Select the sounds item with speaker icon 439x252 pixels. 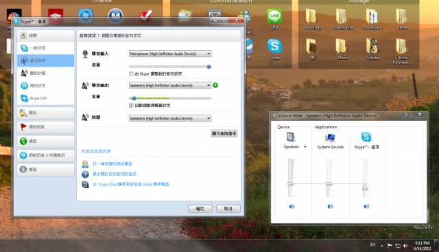tap(46, 73)
